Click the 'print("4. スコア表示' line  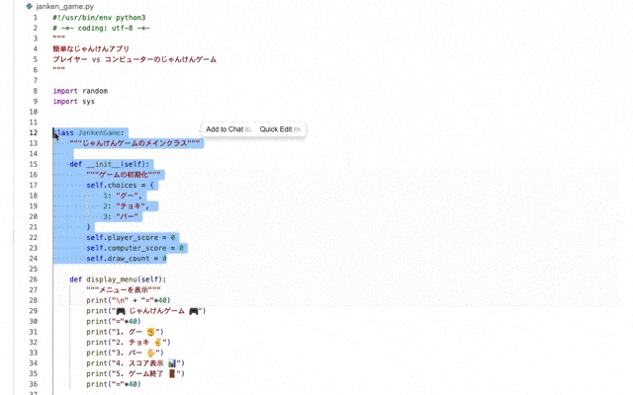[136, 363]
